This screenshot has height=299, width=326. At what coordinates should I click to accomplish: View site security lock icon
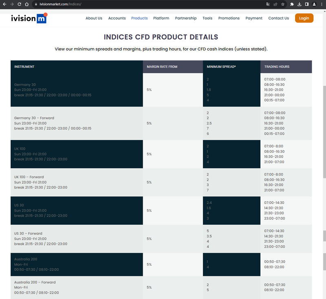[36, 4]
